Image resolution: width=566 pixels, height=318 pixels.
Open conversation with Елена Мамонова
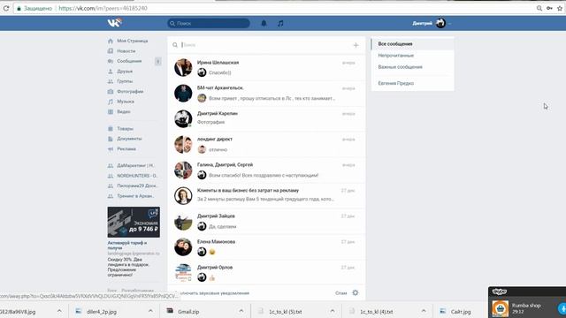pos(266,247)
